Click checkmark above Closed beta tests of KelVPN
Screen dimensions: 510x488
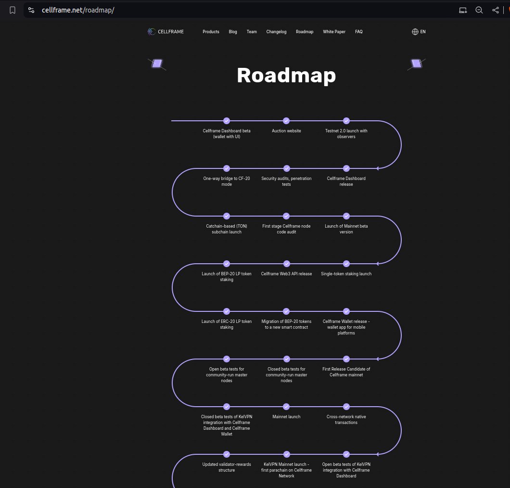pos(227,407)
